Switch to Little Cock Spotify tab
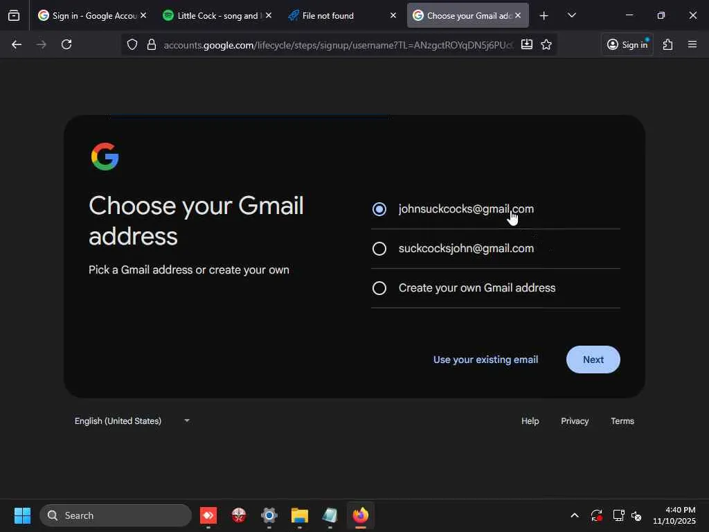Screen dimensions: 709x532 [213, 16]
